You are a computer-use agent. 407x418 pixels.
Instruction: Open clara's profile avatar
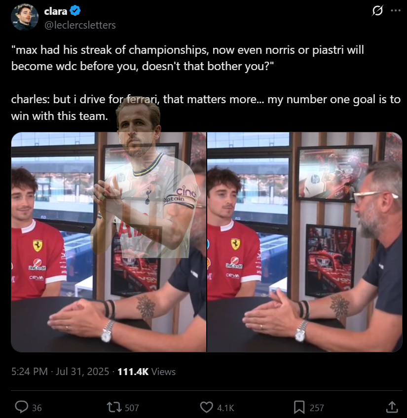pos(25,17)
